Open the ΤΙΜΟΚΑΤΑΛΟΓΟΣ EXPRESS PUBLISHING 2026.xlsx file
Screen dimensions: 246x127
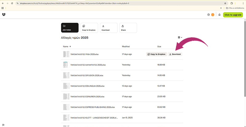click(x=92, y=107)
